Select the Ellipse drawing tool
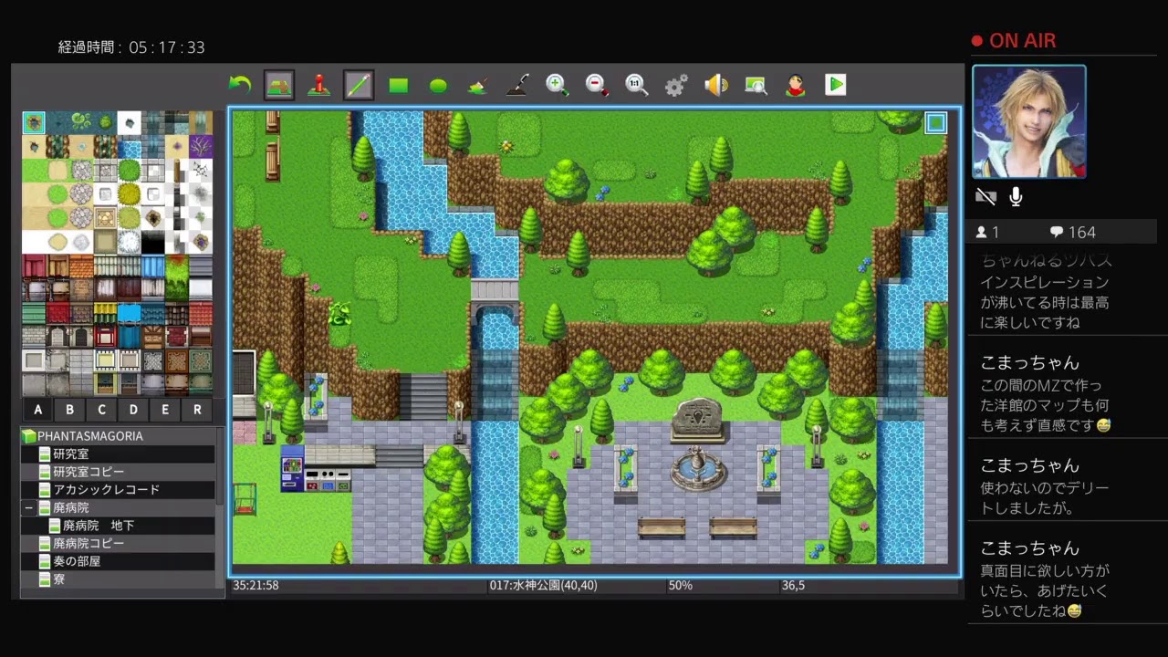The width and height of the screenshot is (1168, 657). 438,85
